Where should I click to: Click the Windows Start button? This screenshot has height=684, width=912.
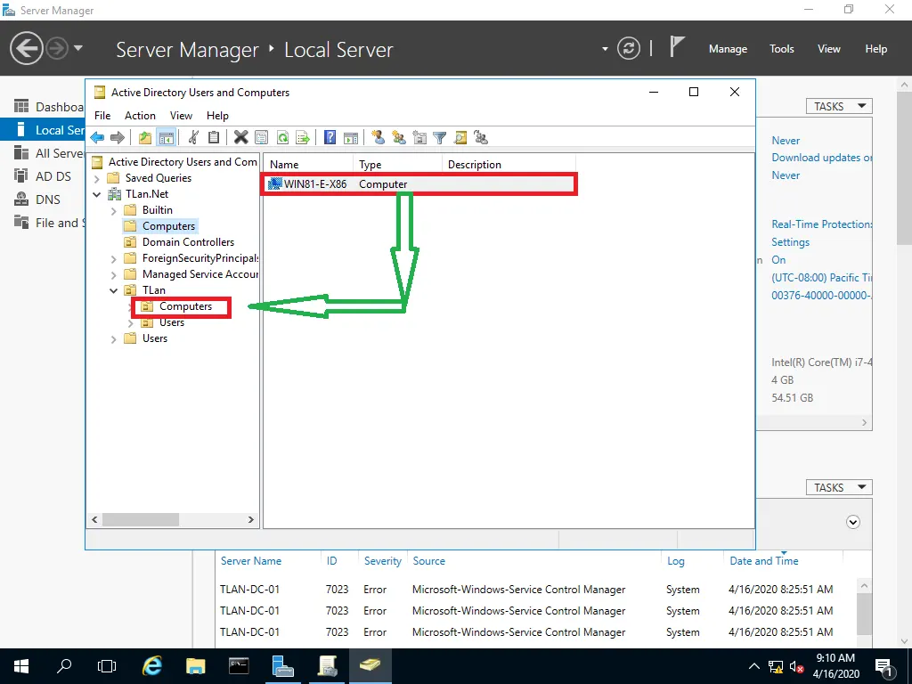[21, 666]
